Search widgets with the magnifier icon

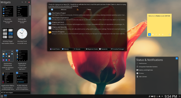[22, 2]
